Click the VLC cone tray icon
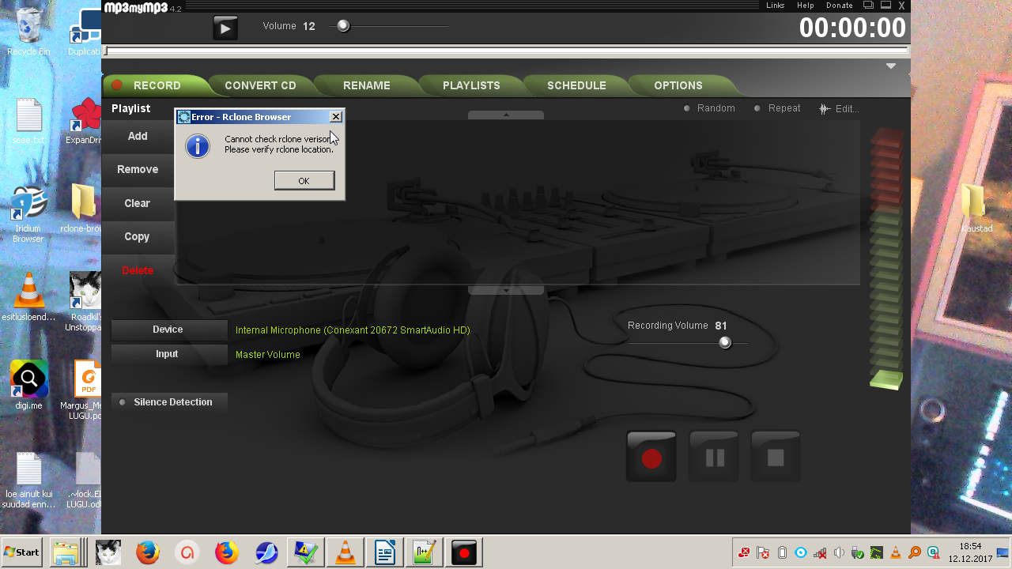This screenshot has height=569, width=1012. tap(896, 552)
